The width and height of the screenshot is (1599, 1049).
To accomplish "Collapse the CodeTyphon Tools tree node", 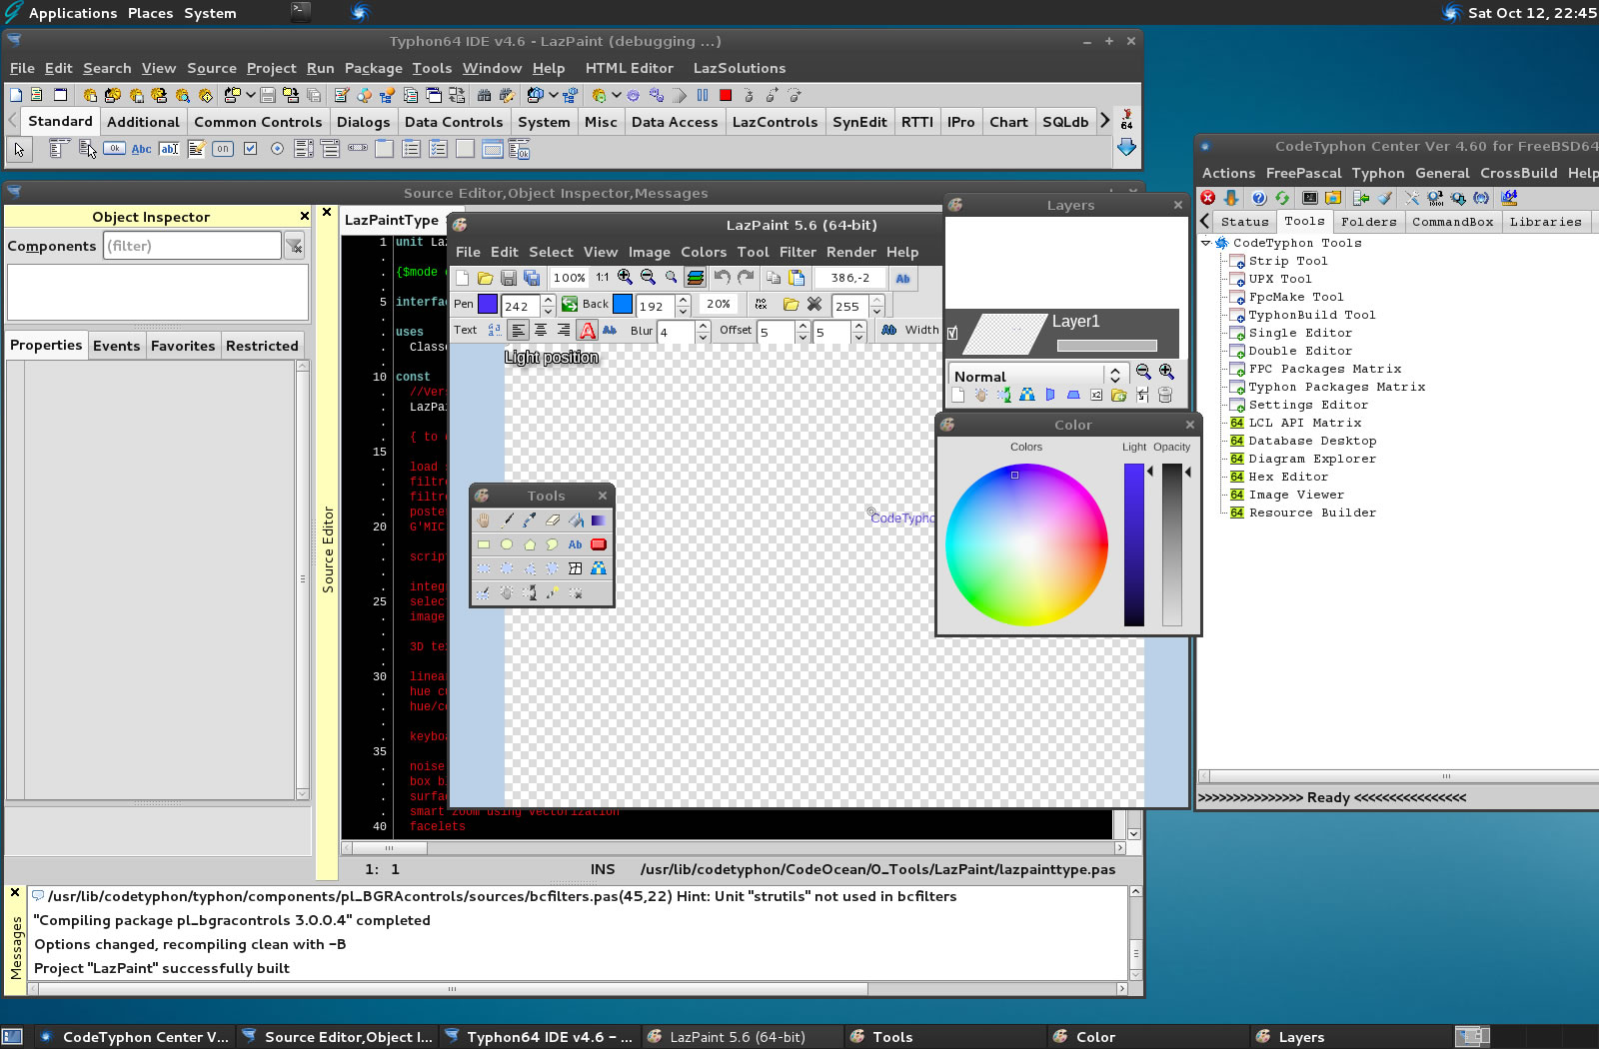I will pos(1206,243).
